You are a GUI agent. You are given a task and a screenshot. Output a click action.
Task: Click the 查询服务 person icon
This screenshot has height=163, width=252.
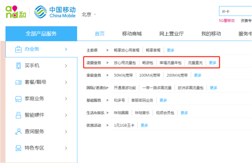(x=18, y=131)
